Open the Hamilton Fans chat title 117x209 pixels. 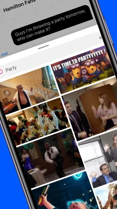click(19, 6)
